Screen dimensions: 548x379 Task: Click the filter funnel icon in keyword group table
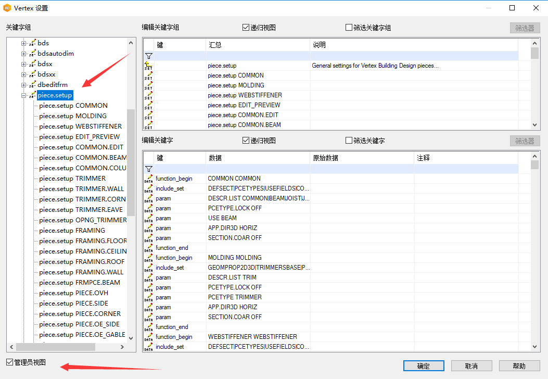point(148,56)
